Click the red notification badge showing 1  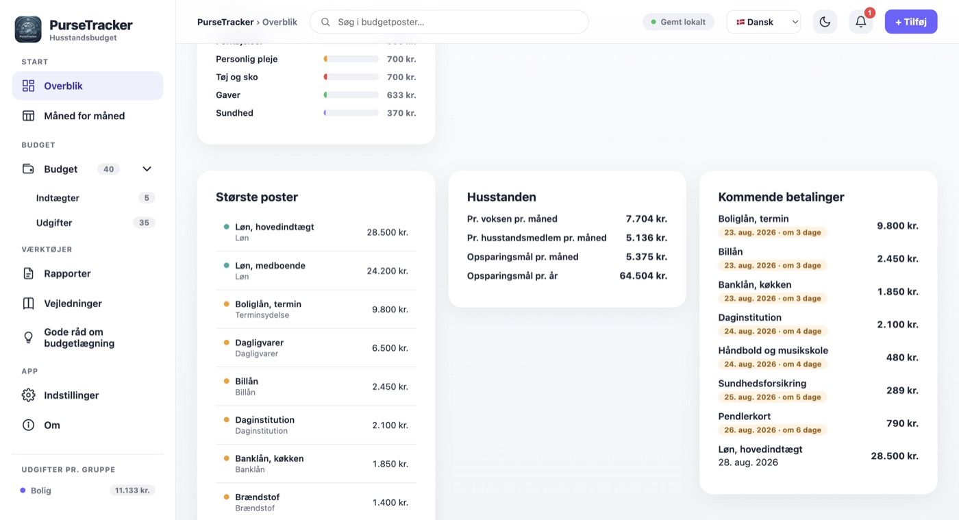coord(870,12)
